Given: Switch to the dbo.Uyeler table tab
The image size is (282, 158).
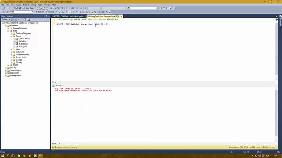Looking at the screenshot, I should click(67, 16).
